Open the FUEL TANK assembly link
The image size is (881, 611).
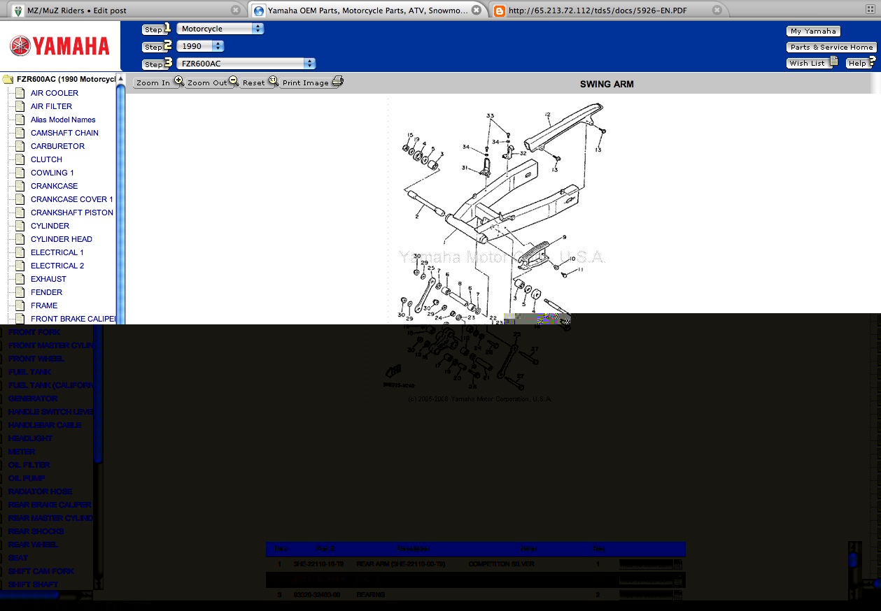tap(29, 372)
